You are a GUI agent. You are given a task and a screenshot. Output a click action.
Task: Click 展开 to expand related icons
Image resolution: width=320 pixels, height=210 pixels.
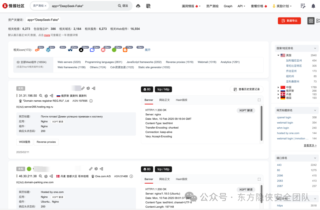click(x=148, y=50)
